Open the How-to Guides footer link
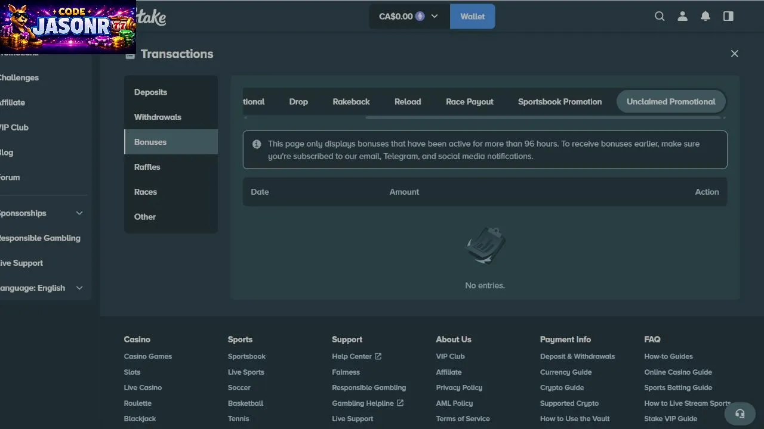This screenshot has width=764, height=429. click(668, 356)
